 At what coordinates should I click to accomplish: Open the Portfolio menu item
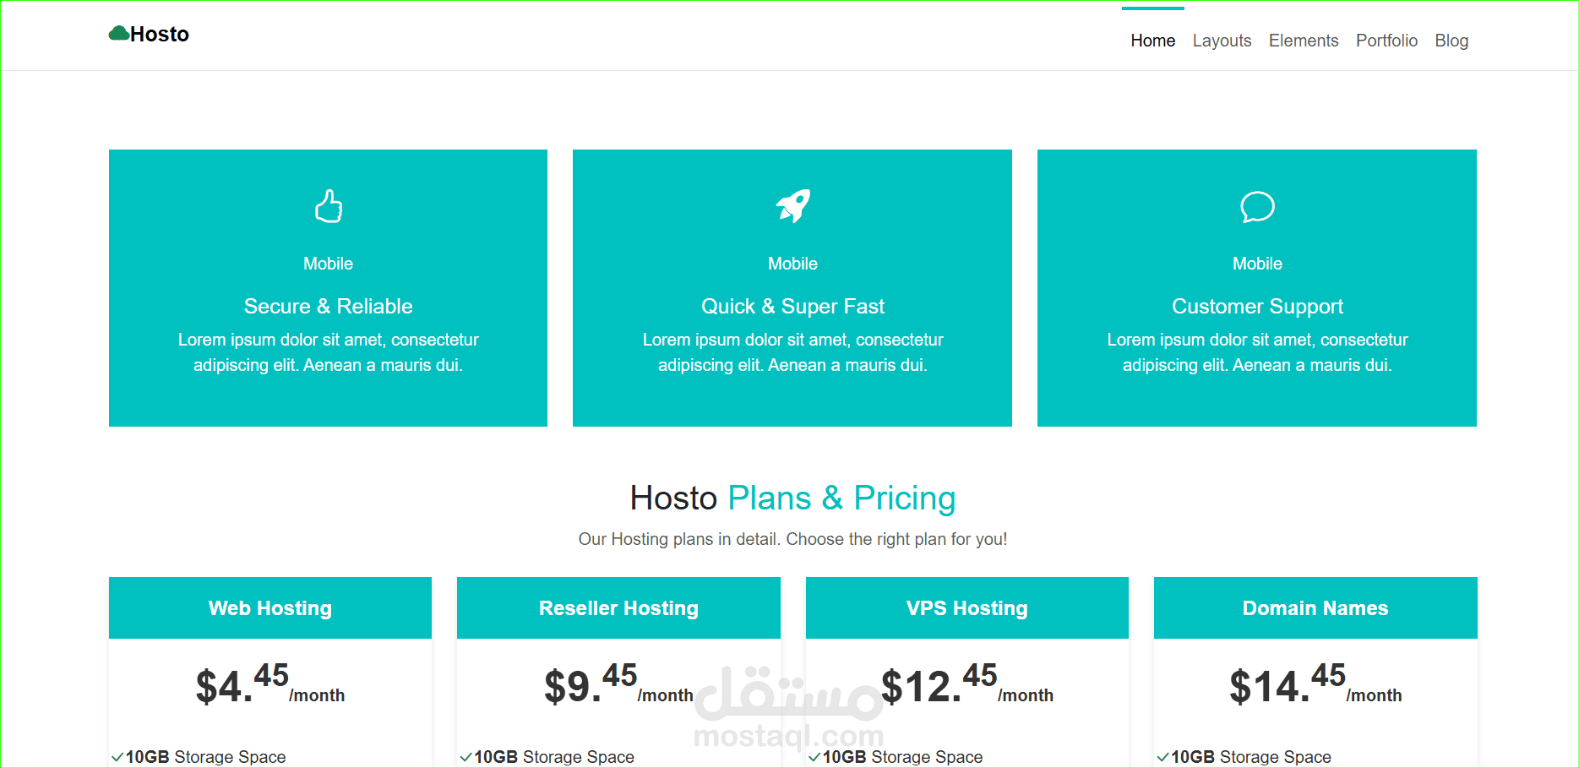click(x=1386, y=41)
